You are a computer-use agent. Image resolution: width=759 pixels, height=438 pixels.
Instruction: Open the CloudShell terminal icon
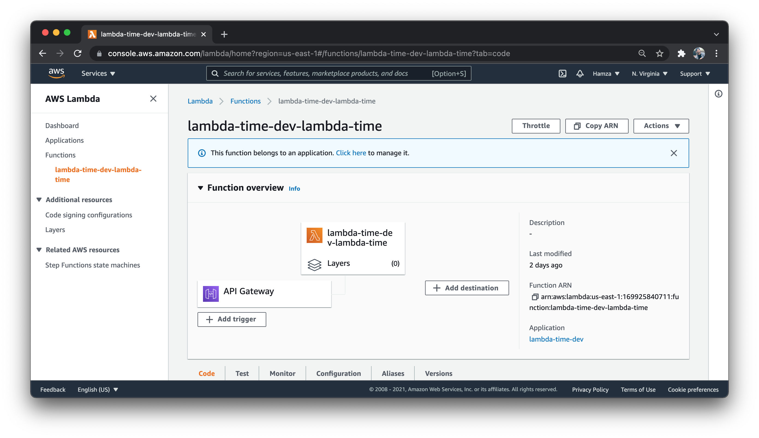562,74
